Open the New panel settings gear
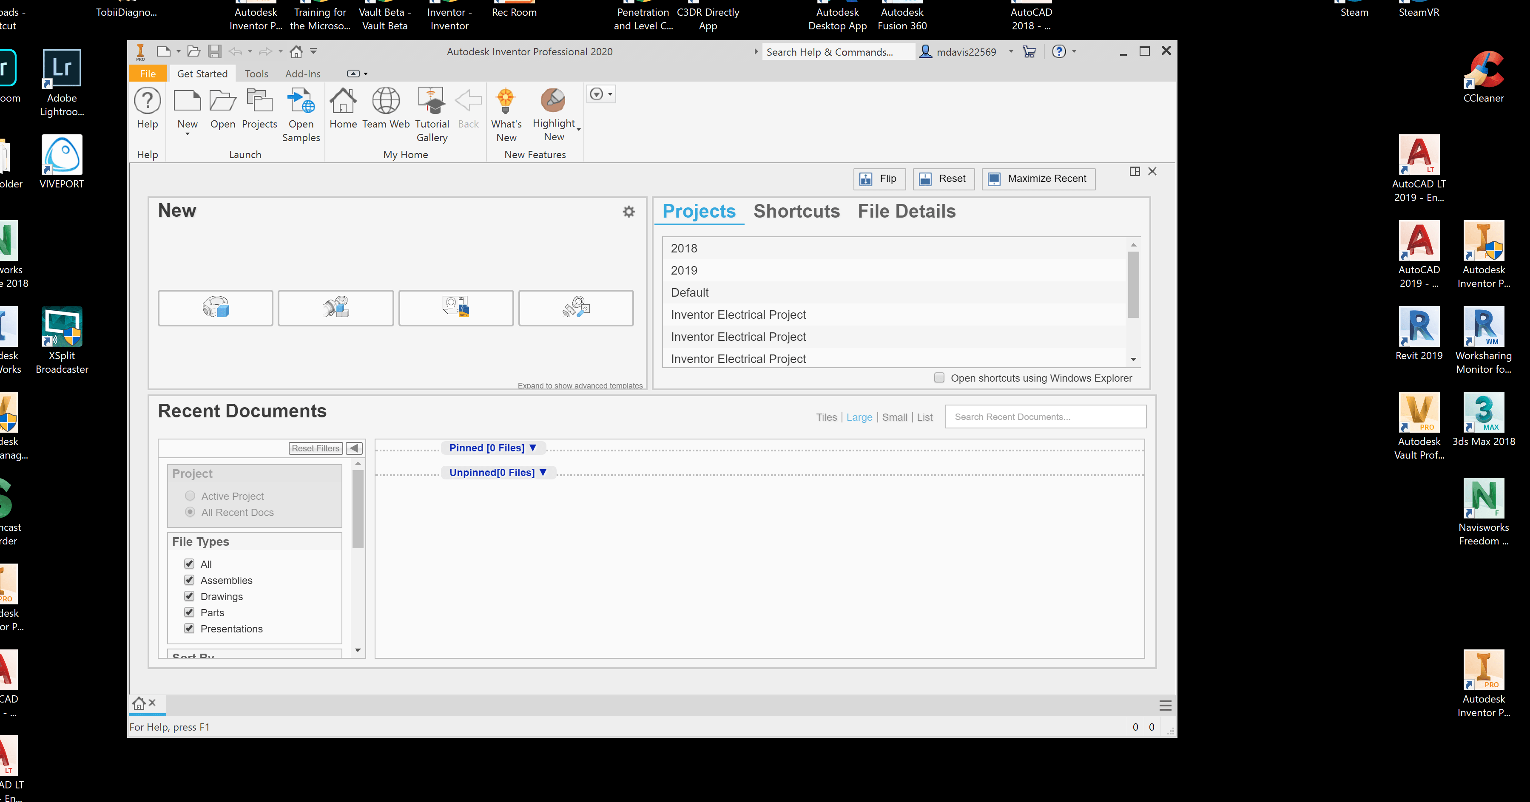Viewport: 1530px width, 802px height. click(628, 212)
